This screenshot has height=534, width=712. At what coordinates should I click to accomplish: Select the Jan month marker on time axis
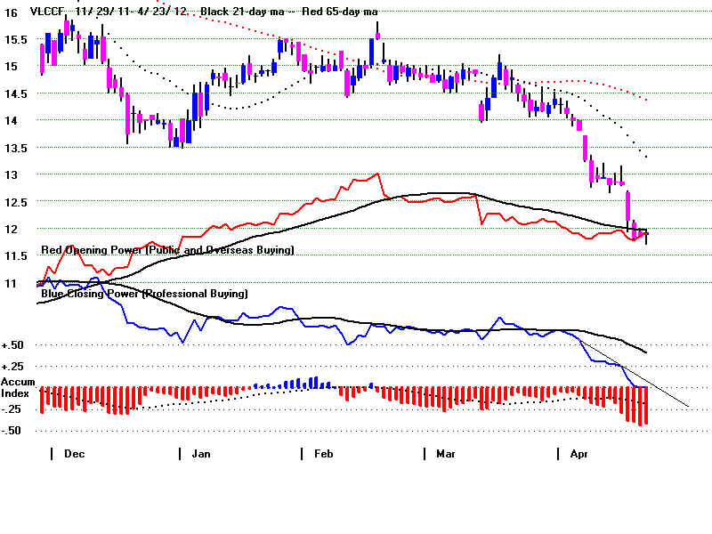201,453
